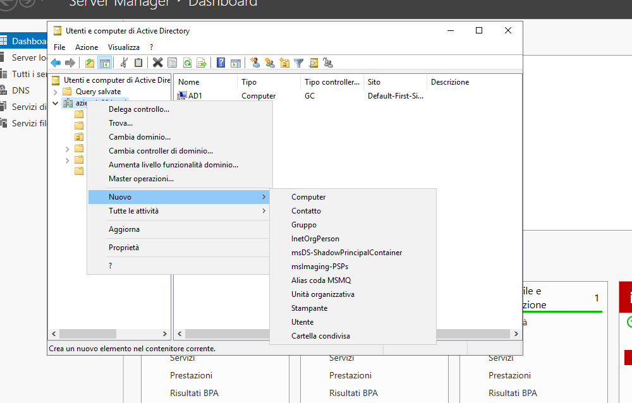
Task: Click tree pane horizontal scrollbar right arrow
Action: click(x=164, y=334)
